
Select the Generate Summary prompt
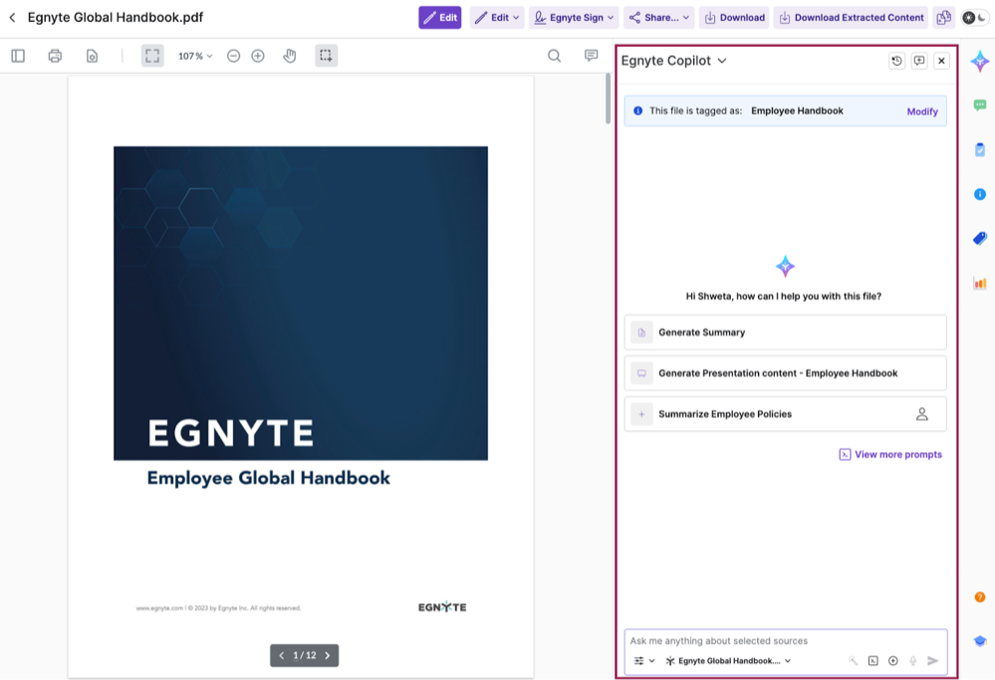785,333
